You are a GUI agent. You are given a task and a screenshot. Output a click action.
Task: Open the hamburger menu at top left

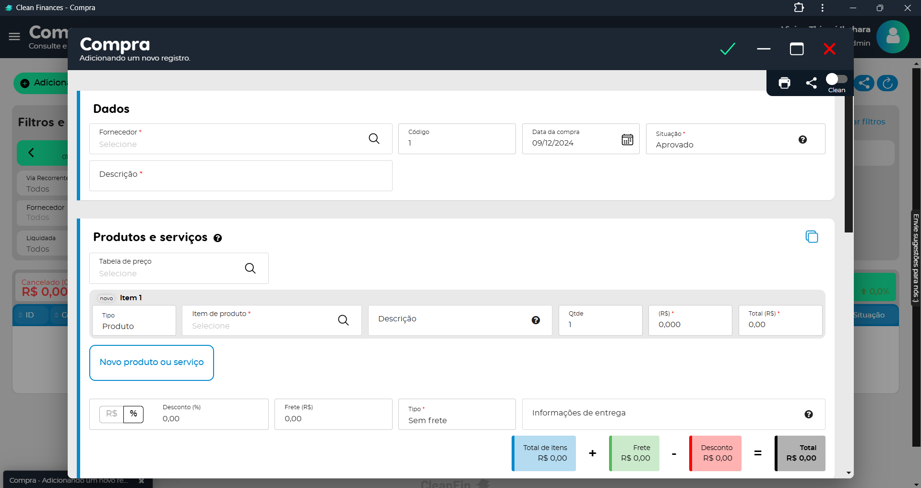(x=14, y=37)
